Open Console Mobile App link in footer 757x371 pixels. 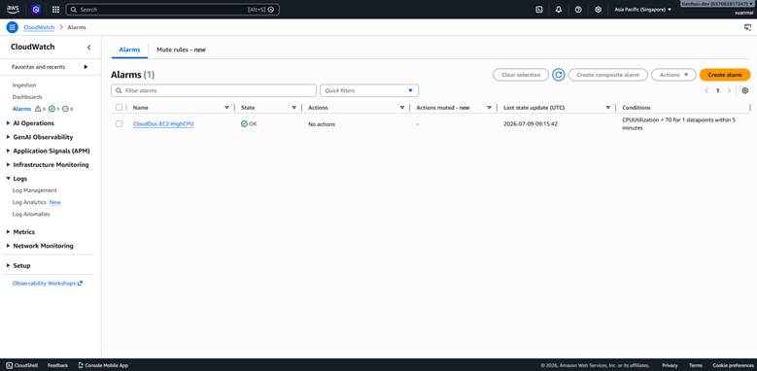tap(103, 365)
